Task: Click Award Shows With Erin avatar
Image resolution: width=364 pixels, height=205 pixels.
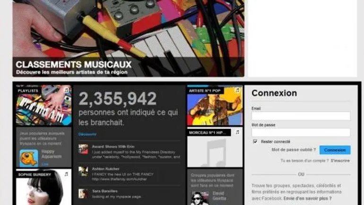Action: [83, 149]
